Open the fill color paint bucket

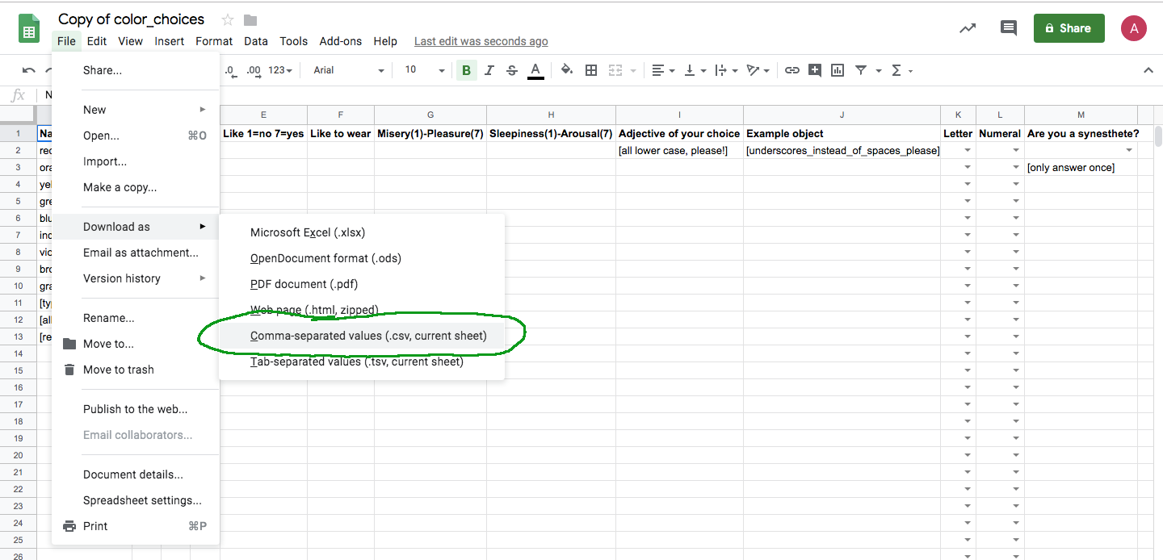[567, 70]
